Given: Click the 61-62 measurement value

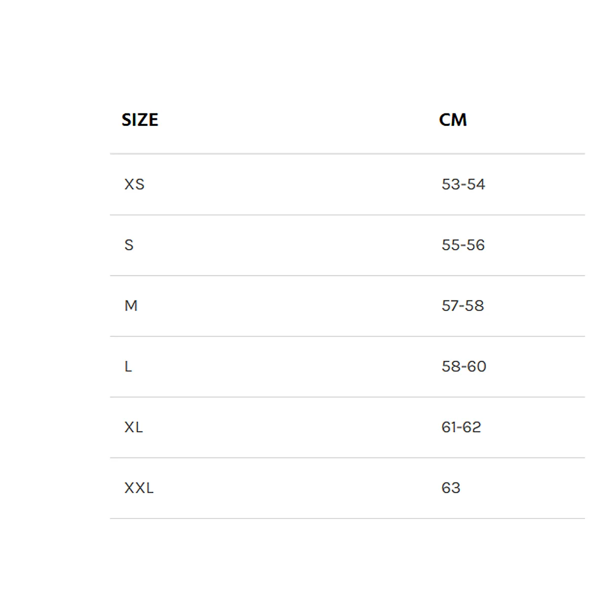Looking at the screenshot, I should click(x=461, y=427).
